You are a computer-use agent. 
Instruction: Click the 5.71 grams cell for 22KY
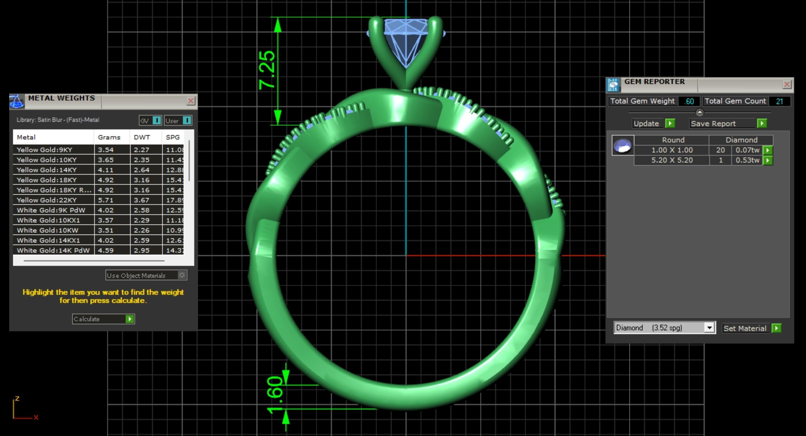click(112, 200)
